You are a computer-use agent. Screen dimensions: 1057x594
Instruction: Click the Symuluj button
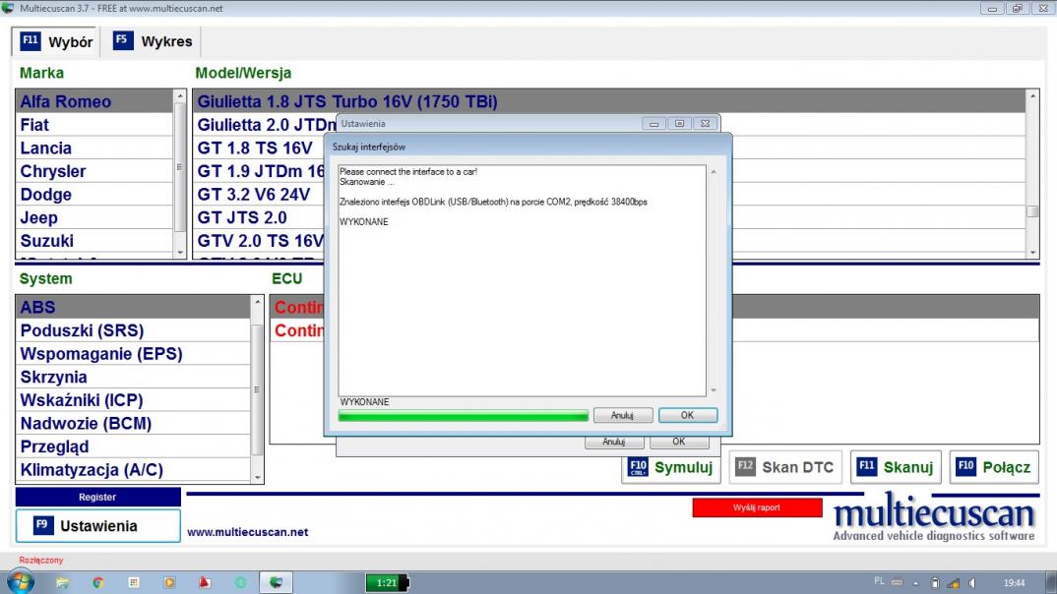pyautogui.click(x=671, y=467)
